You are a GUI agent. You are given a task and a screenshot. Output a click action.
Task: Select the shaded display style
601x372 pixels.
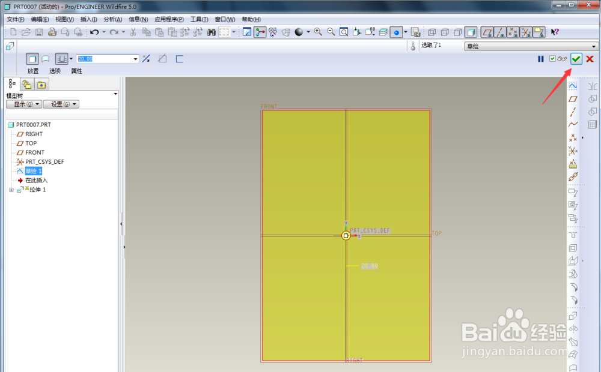[x=471, y=32]
